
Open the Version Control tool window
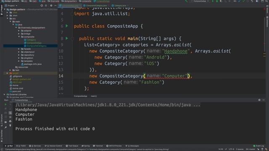53,146
